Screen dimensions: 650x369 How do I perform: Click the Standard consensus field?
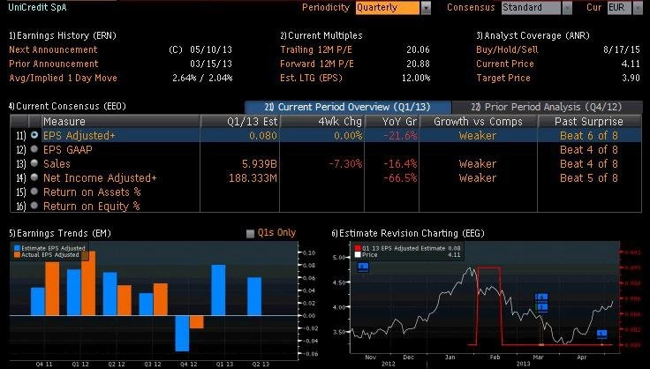click(x=531, y=8)
